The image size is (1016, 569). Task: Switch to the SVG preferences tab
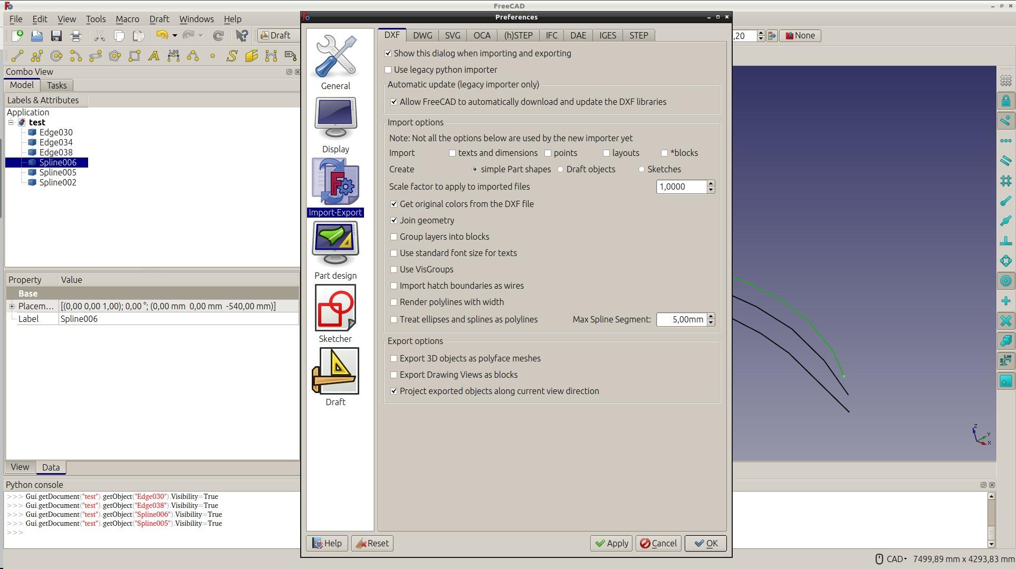click(452, 35)
